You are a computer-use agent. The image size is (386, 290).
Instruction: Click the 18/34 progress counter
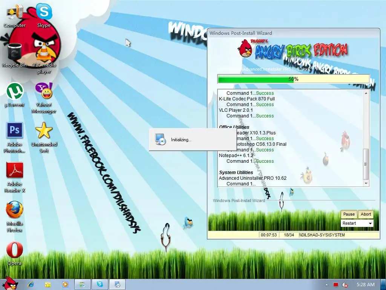click(x=289, y=235)
